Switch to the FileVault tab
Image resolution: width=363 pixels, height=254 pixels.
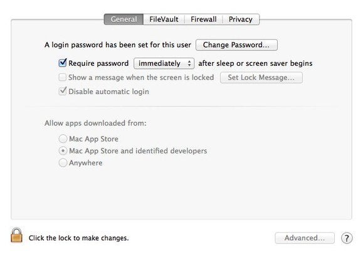tap(164, 19)
